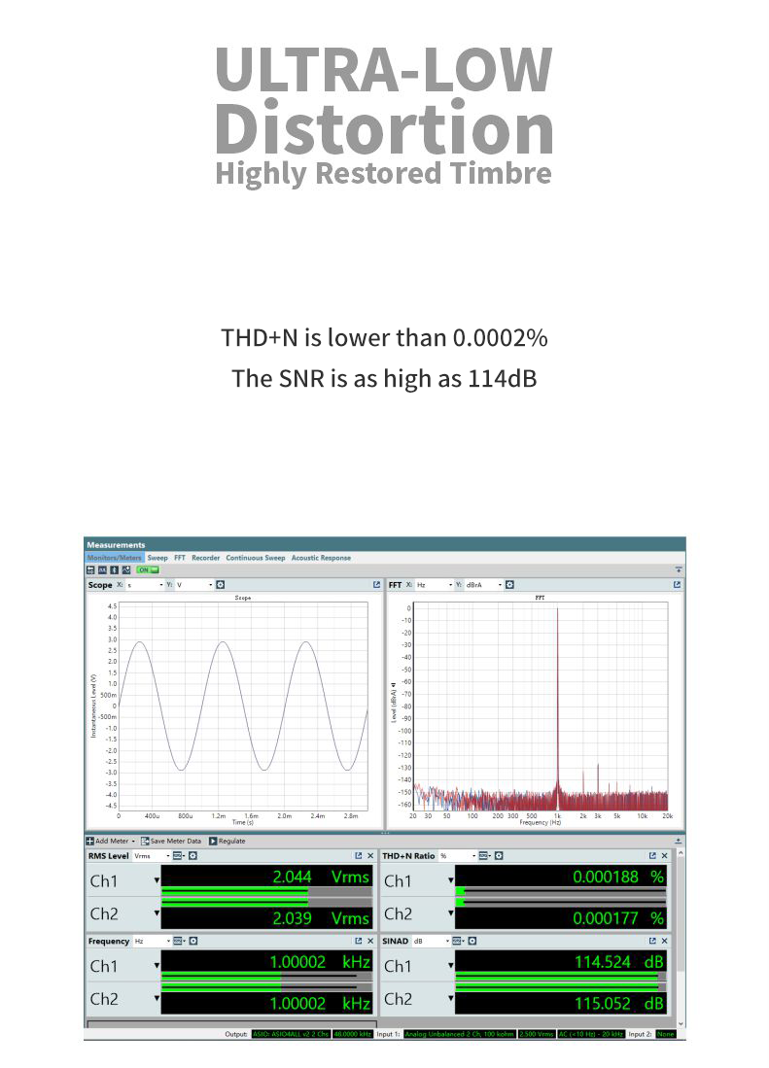This screenshot has width=769, height=1068.
Task: Open Scope Y-axis unit dropdown showing V
Action: pyautogui.click(x=193, y=585)
